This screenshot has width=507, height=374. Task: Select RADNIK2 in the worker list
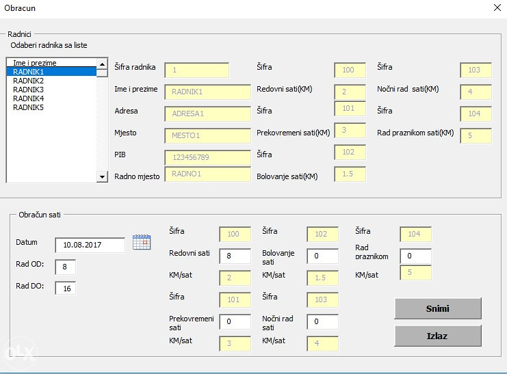(x=52, y=81)
